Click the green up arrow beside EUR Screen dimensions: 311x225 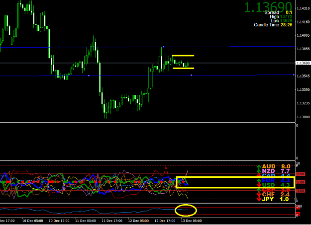tap(259, 181)
